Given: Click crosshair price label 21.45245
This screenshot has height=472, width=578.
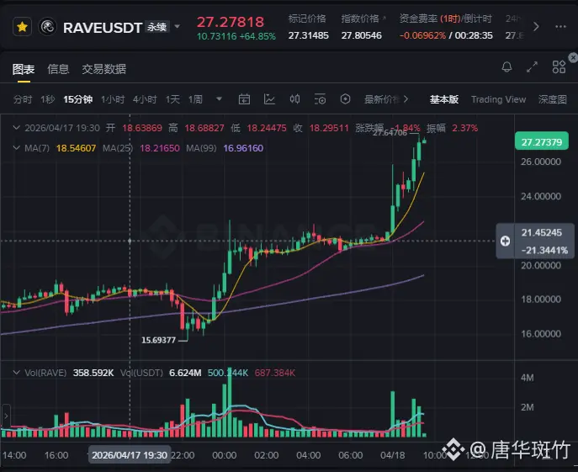Looking at the screenshot, I should click(542, 233).
